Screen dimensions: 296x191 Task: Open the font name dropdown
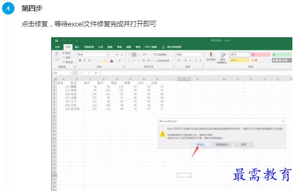tap(106, 54)
